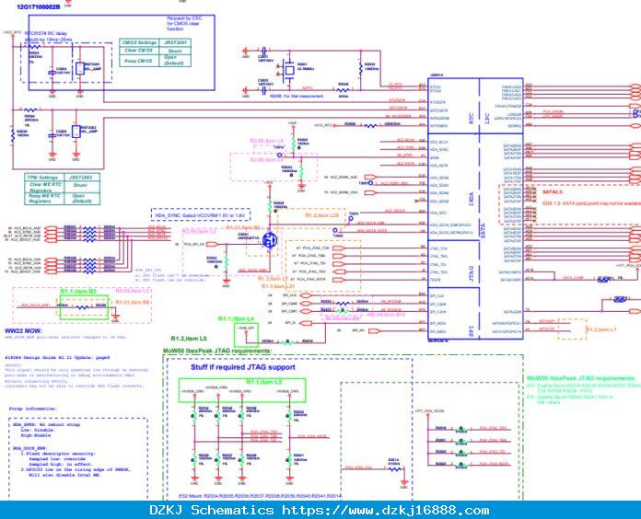Click the "Stuff if required JTAG support" title
Image resolution: width=641 pixels, height=519 pixels.
click(x=243, y=367)
